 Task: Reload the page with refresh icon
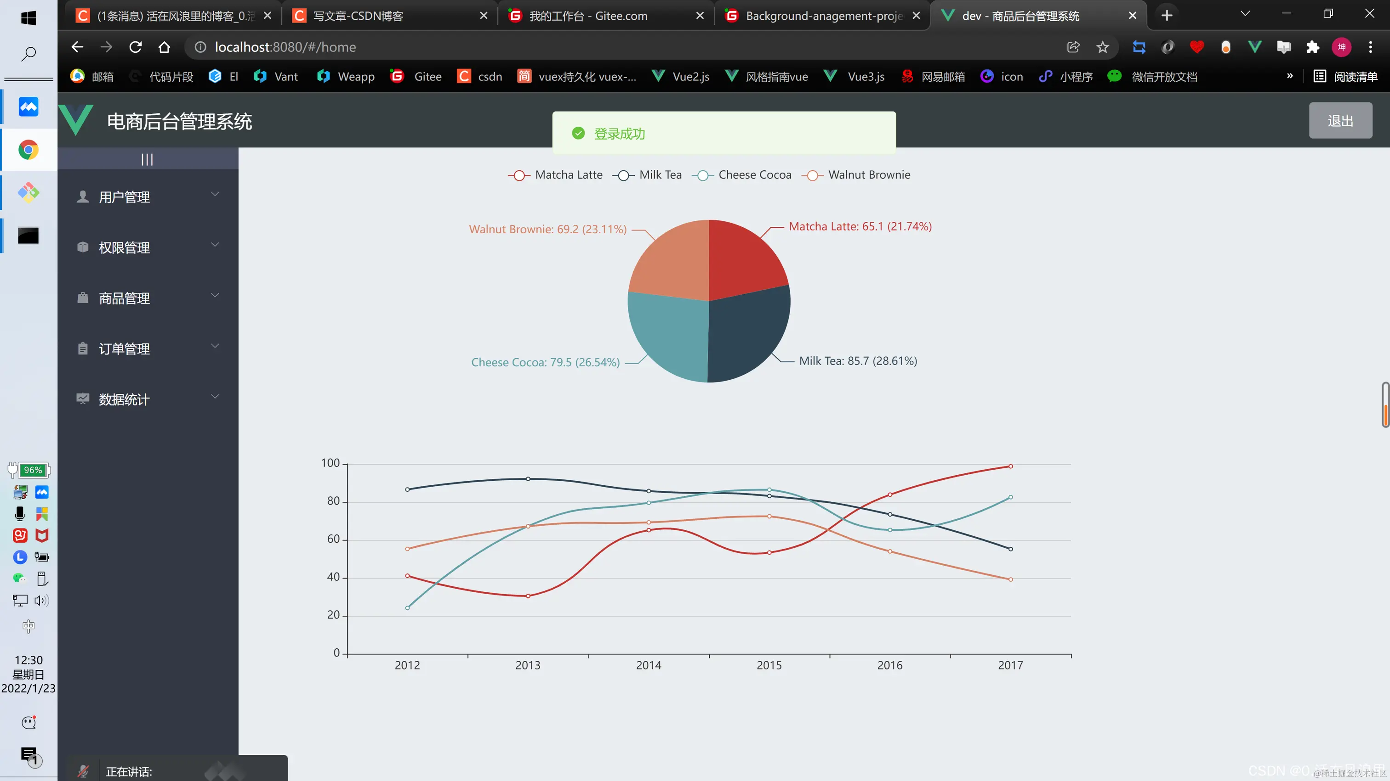tap(136, 47)
